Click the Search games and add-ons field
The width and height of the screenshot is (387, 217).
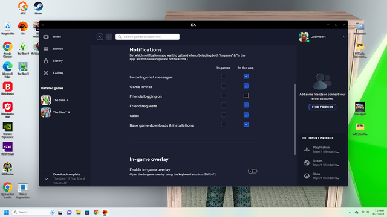pos(148,37)
